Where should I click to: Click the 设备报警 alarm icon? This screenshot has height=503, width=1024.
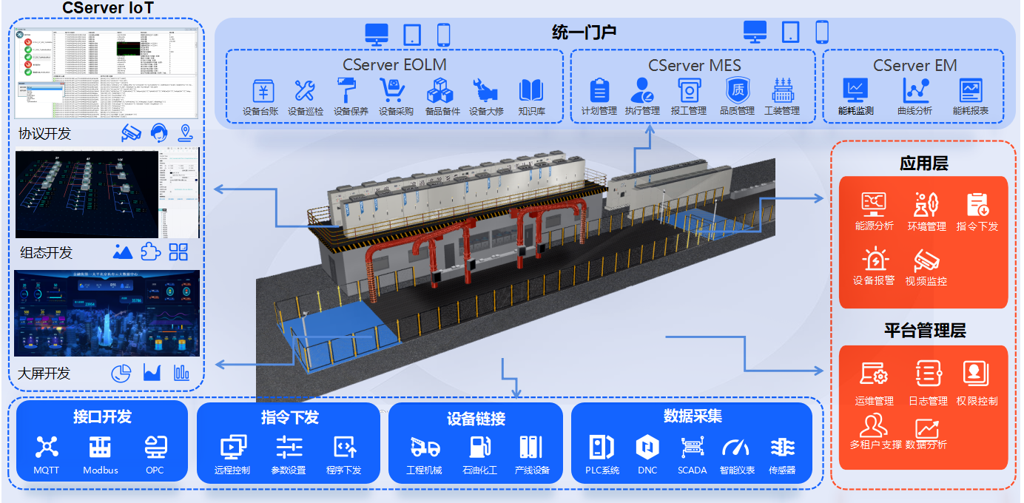click(874, 260)
